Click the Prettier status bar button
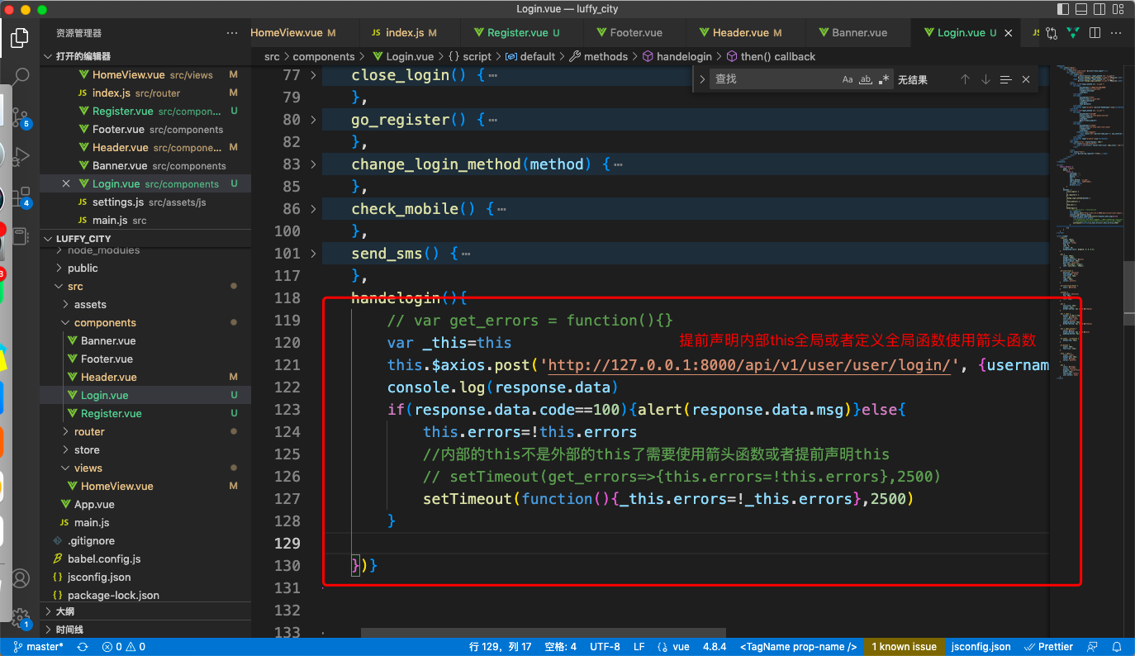 [x=1049, y=647]
